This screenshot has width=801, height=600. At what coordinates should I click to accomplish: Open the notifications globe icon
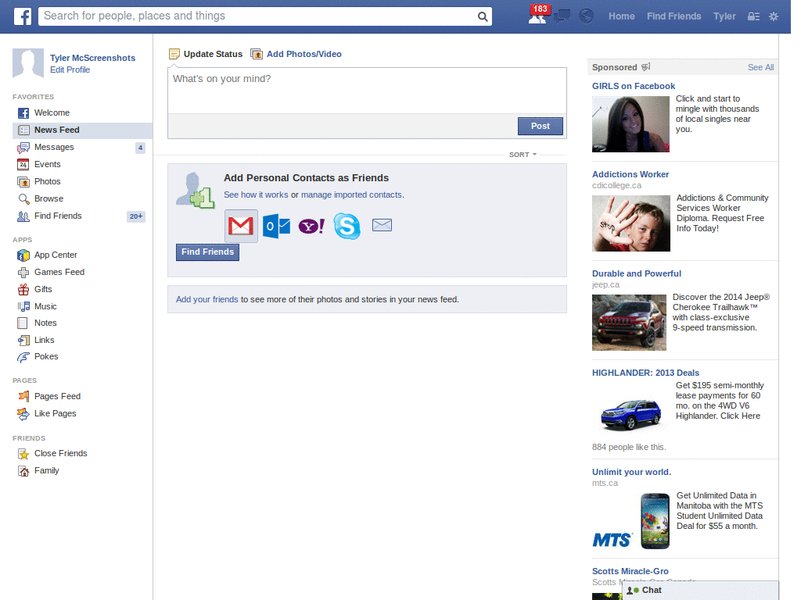point(586,16)
